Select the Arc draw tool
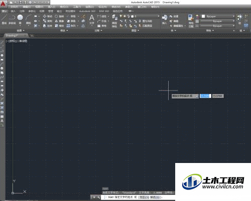Image resolution: width=251 pixels, height=201 pixels. tap(29, 19)
